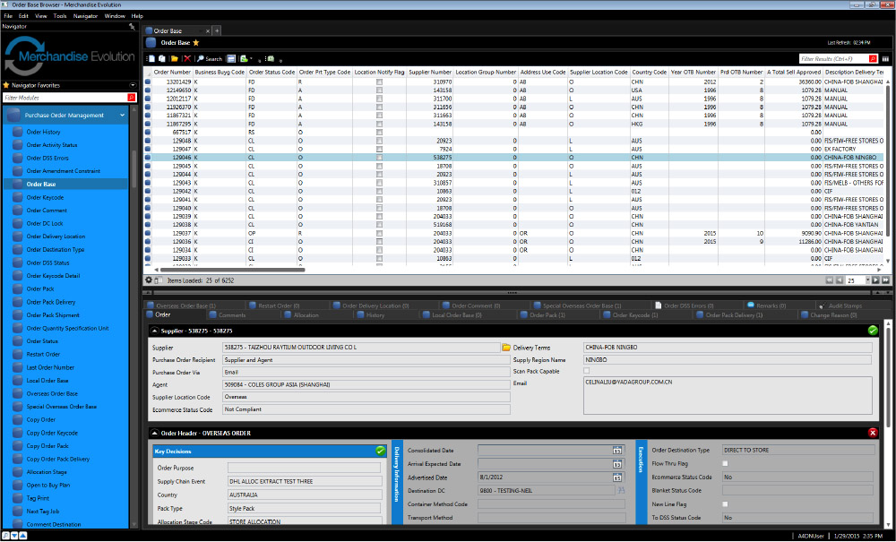
Task: Toggle Location Notify Flag for order 129046
Action: click(379, 158)
